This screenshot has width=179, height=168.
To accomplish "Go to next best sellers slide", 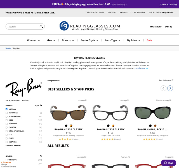I will coord(170,88).
